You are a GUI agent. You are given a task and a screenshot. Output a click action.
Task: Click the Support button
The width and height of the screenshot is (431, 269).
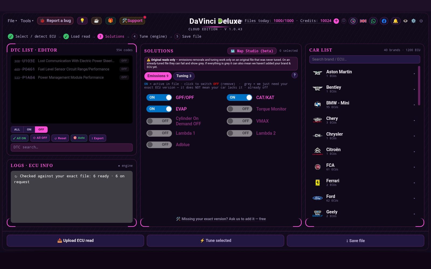132,21
